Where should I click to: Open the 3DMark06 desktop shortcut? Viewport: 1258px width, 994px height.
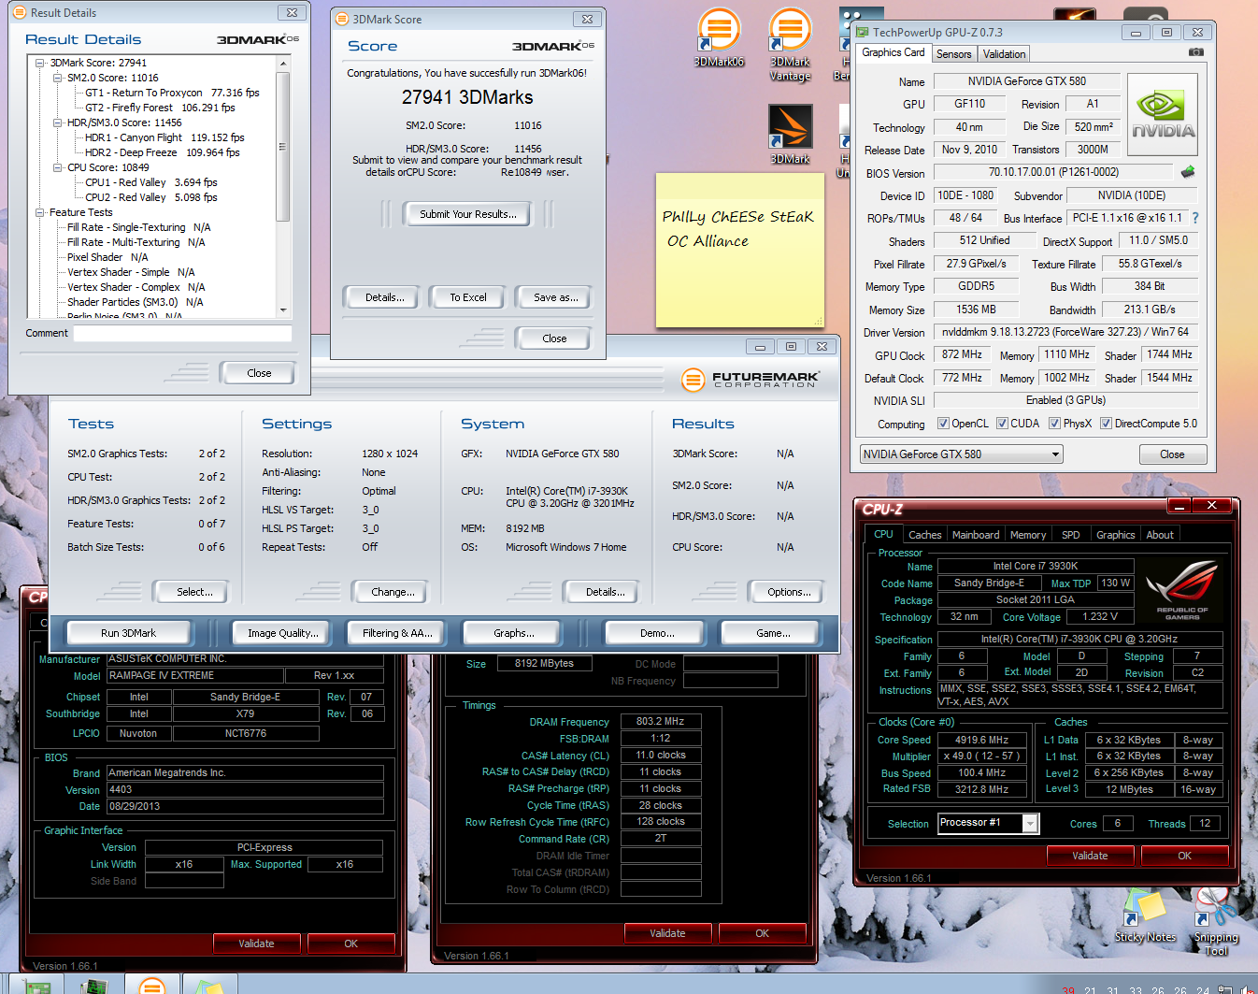tap(719, 37)
